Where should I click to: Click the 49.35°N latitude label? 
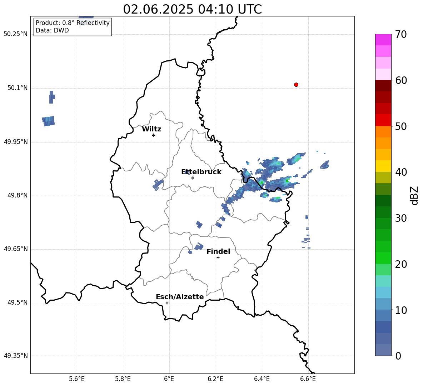pyautogui.click(x=16, y=356)
